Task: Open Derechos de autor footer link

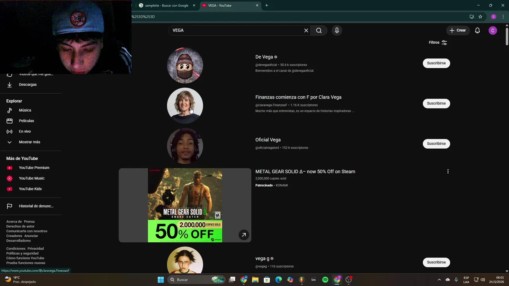Action: click(20, 226)
